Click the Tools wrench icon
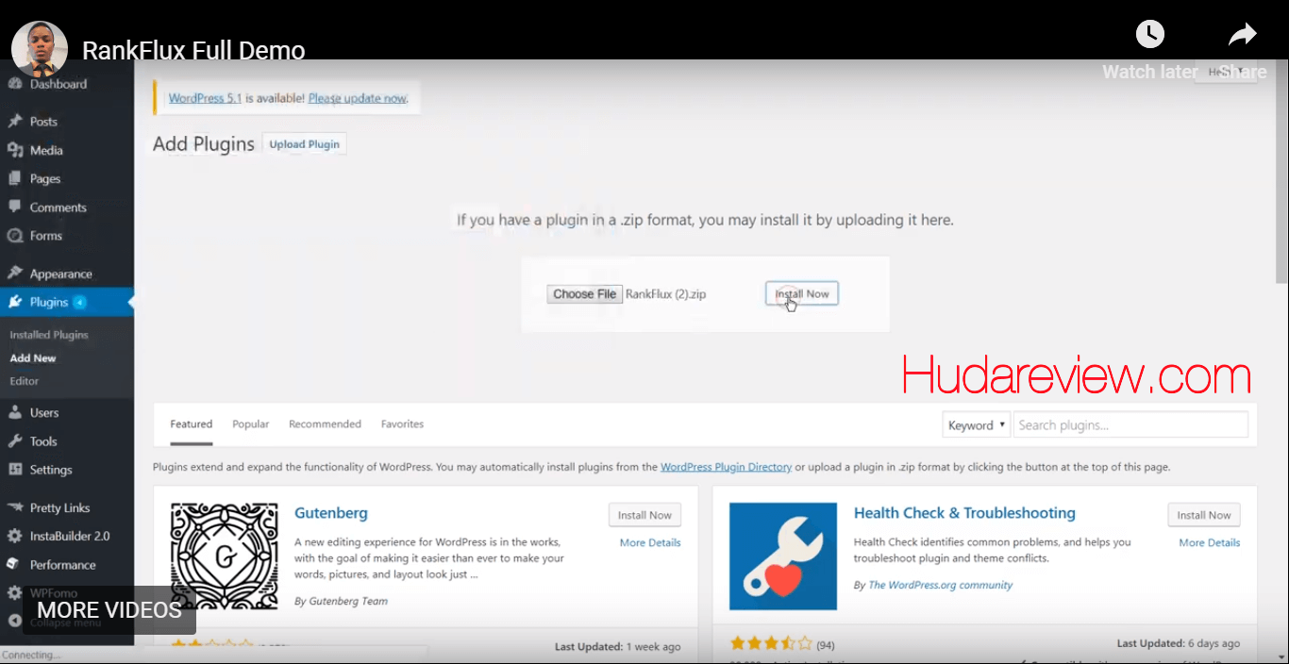Image resolution: width=1289 pixels, height=664 pixels. click(x=14, y=440)
